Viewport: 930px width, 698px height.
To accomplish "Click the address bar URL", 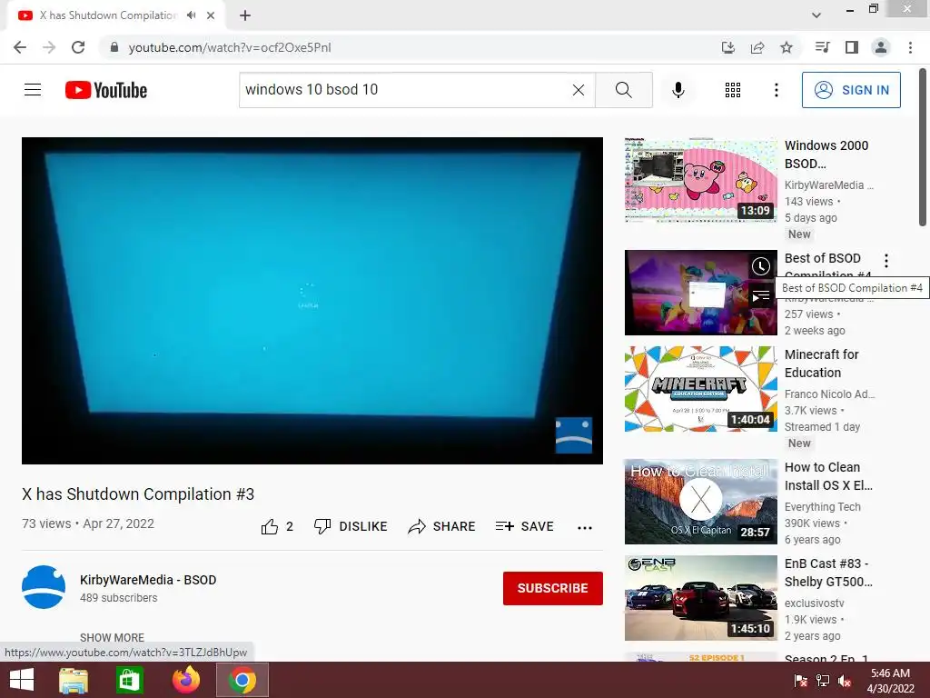I will click(230, 47).
